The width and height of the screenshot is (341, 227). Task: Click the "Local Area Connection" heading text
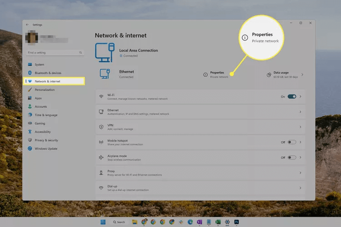click(139, 50)
